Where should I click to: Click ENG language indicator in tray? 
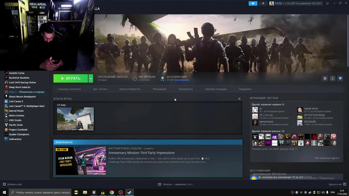click(333, 192)
